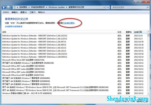Open the 已安装的更新 link
Screen dimensions: 151x105
(x=68, y=23)
